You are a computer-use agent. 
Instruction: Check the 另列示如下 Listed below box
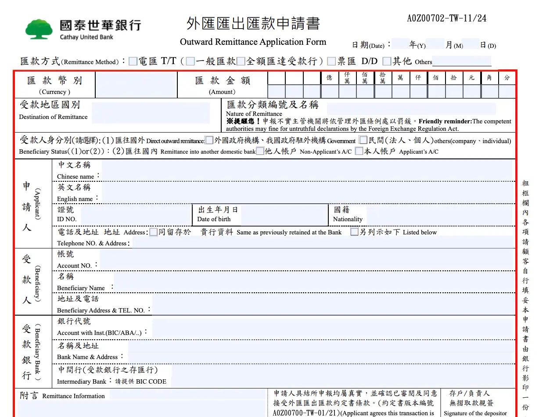click(x=355, y=232)
